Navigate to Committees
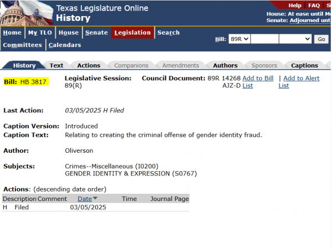The image size is (332, 248). 22,45
